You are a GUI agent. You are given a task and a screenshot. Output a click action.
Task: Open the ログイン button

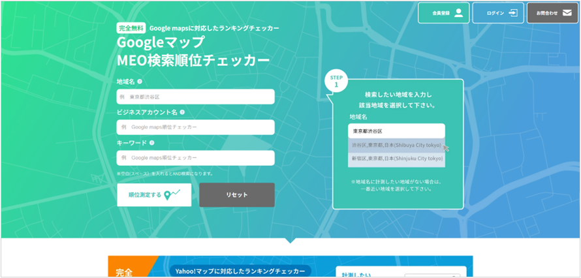point(498,13)
